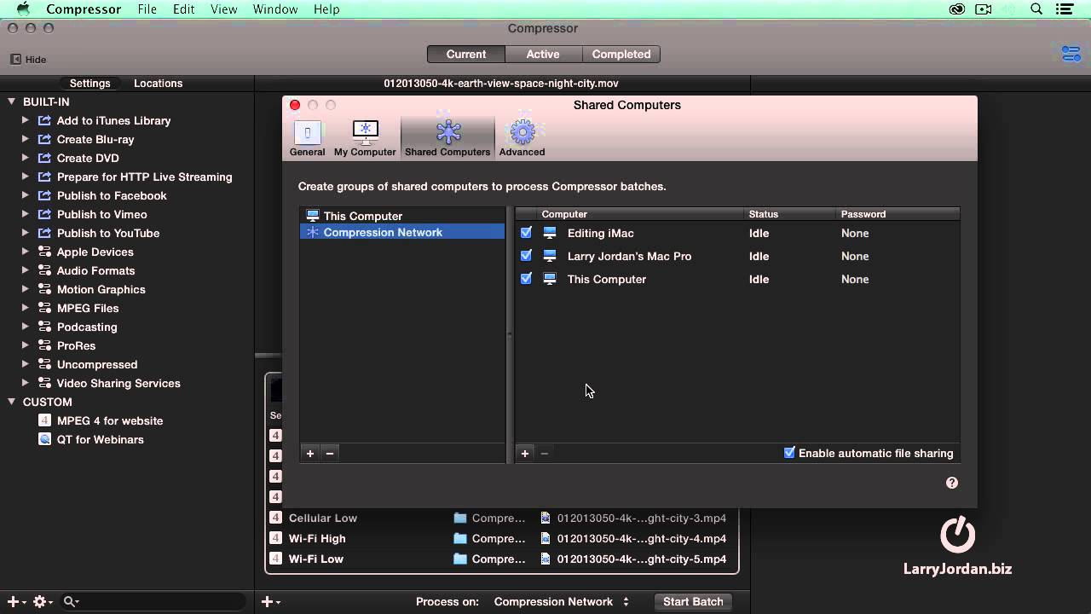Add a new computer group with plus

pos(310,454)
